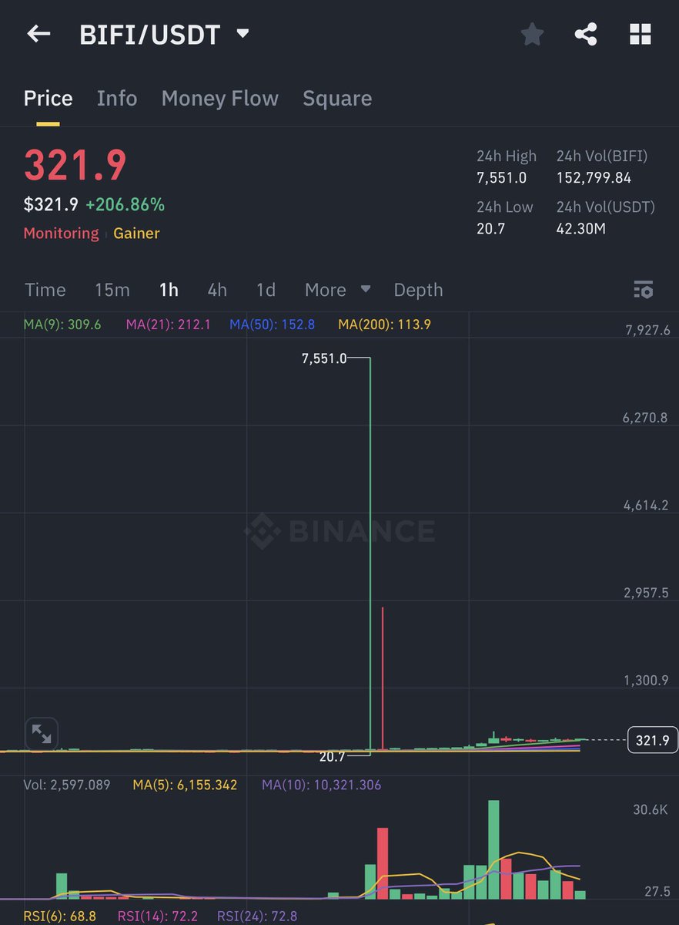Tap the Vol: 2,597.089 label
The image size is (679, 925).
[x=67, y=785]
